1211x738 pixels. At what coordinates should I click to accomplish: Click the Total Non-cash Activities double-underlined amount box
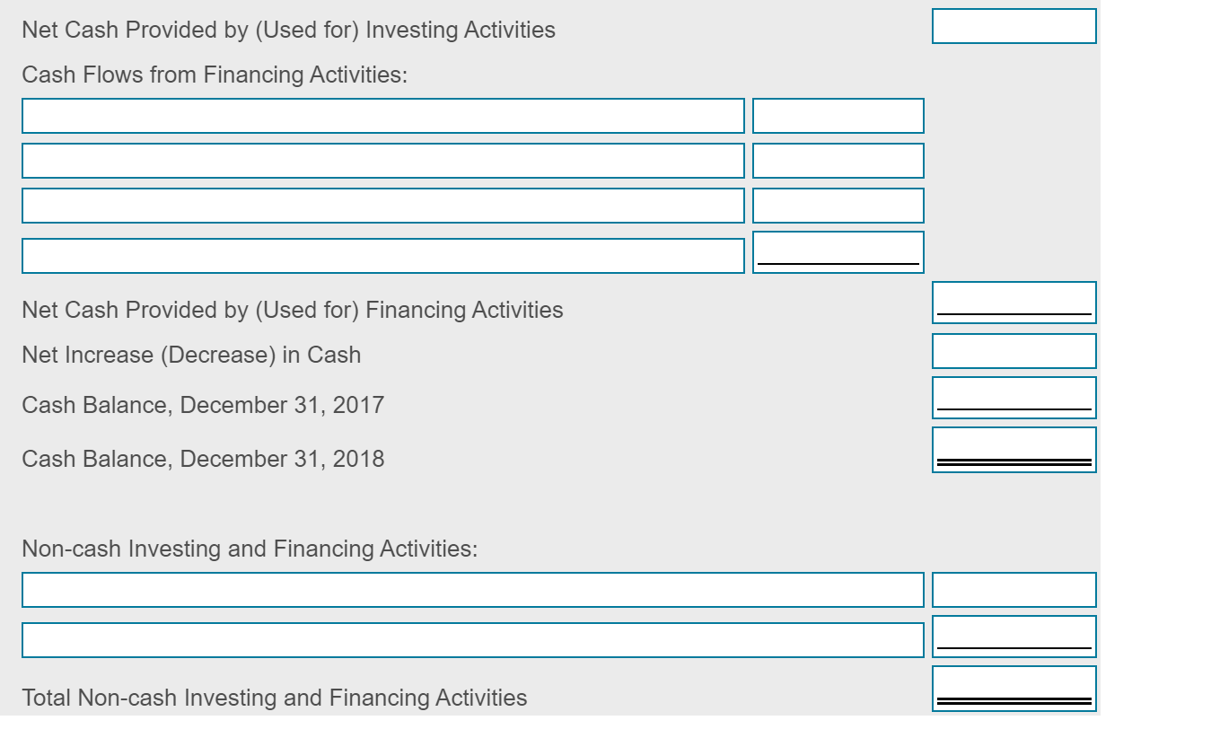pos(1014,690)
